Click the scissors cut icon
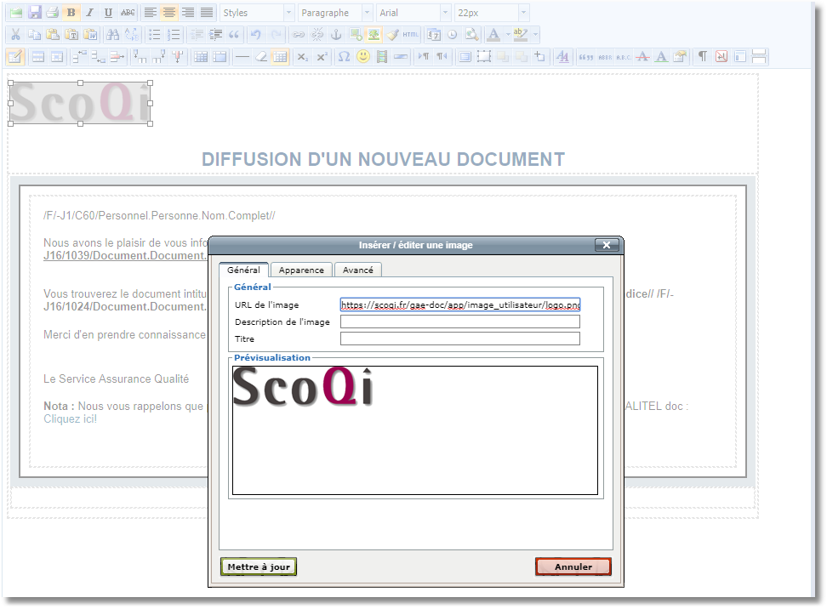The width and height of the screenshot is (827, 609). click(x=14, y=35)
